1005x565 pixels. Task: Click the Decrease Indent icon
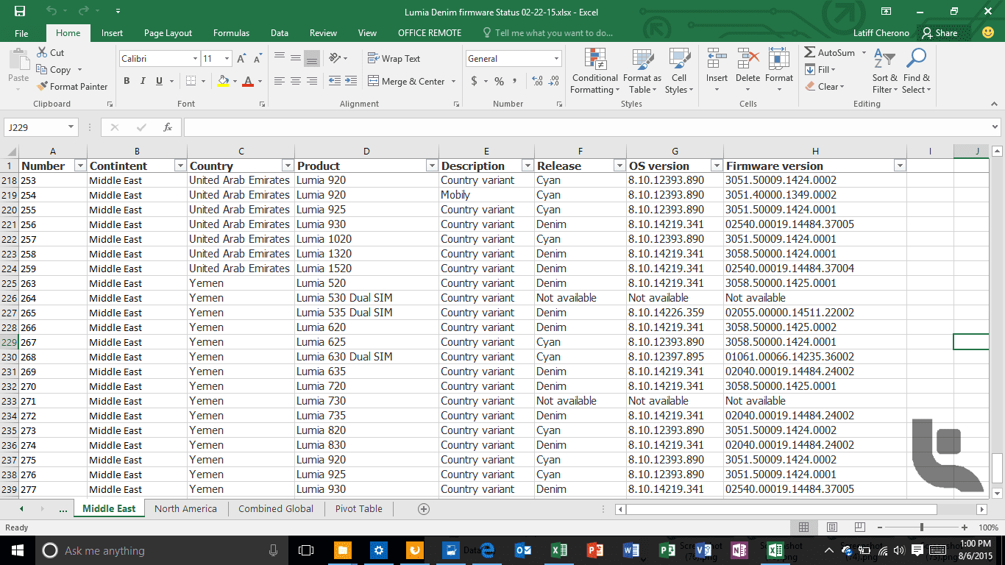[x=335, y=82]
